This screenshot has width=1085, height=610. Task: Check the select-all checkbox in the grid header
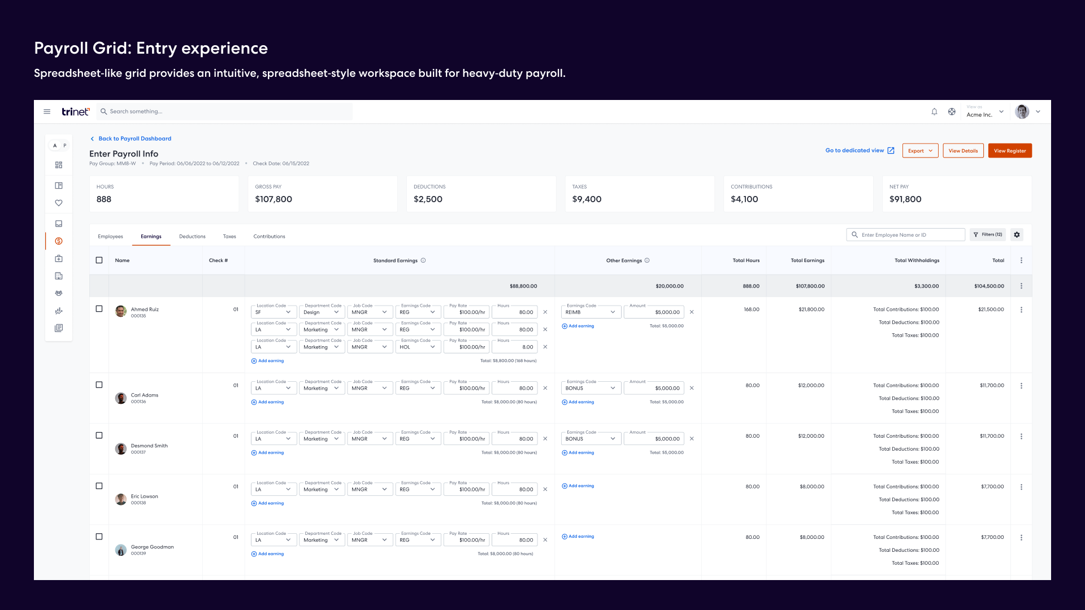tap(99, 260)
